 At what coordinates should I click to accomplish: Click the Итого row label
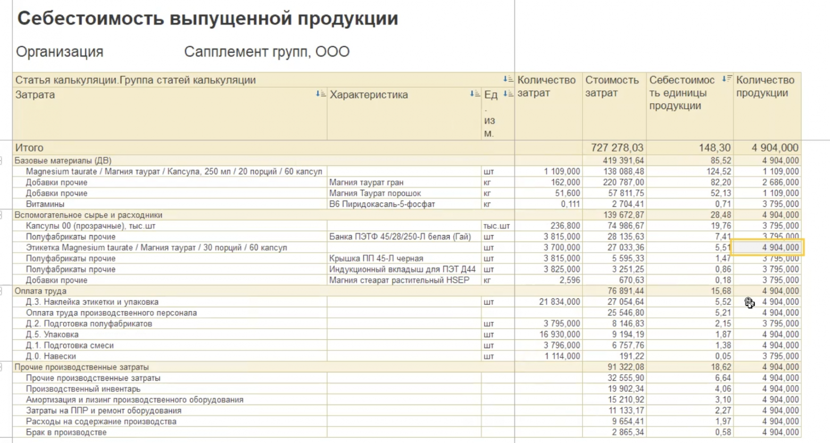pos(29,147)
